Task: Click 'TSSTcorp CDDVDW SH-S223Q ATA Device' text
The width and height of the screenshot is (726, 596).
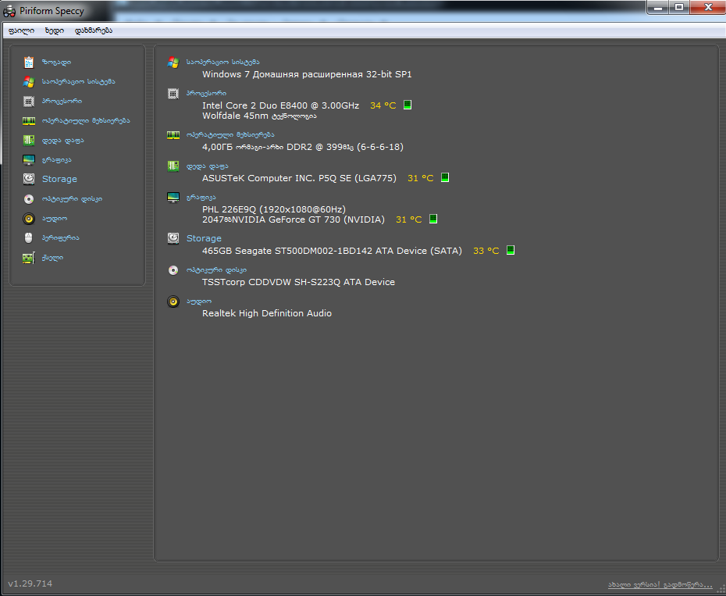Action: pyautogui.click(x=299, y=282)
